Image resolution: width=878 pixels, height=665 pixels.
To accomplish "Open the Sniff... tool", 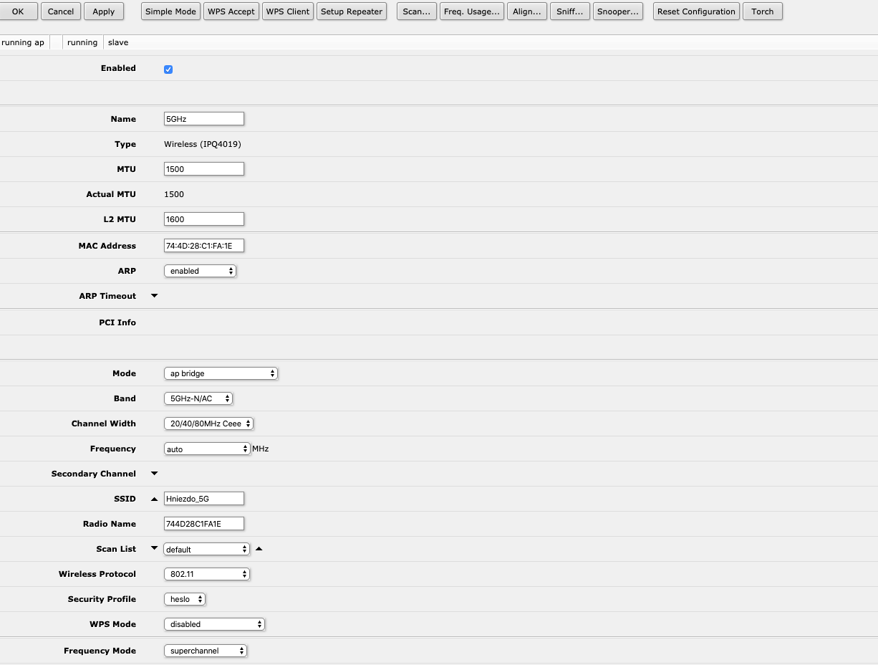I will click(x=570, y=11).
